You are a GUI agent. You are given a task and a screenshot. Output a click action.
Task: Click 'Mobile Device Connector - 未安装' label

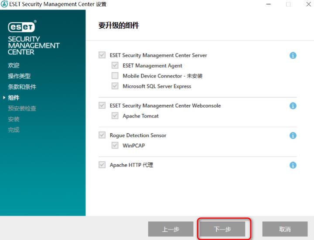click(x=162, y=76)
